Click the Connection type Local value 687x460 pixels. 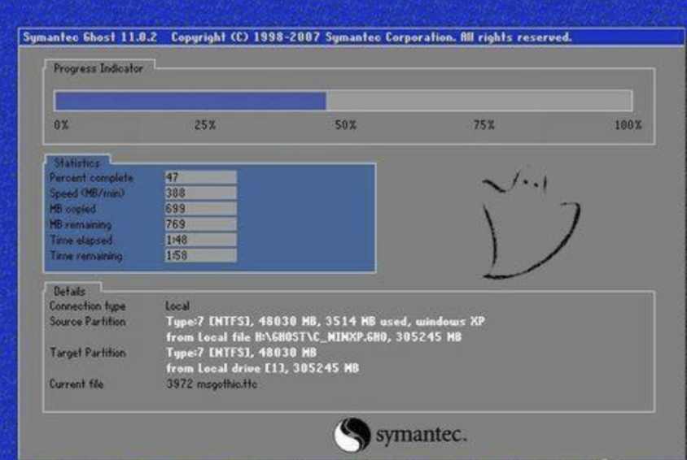pos(177,306)
